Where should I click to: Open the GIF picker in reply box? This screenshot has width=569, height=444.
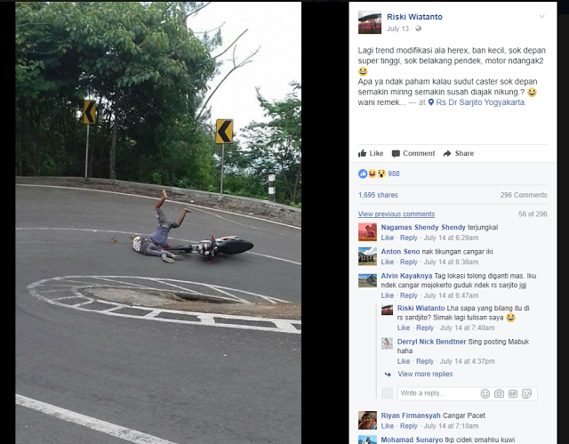point(513,393)
